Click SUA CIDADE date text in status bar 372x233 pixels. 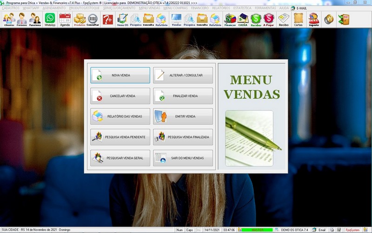point(36,230)
